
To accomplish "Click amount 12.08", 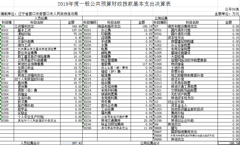I will [142, 30].
